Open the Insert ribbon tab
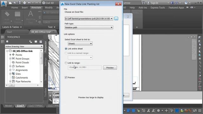This screenshot has height=114, width=203. [25, 8]
